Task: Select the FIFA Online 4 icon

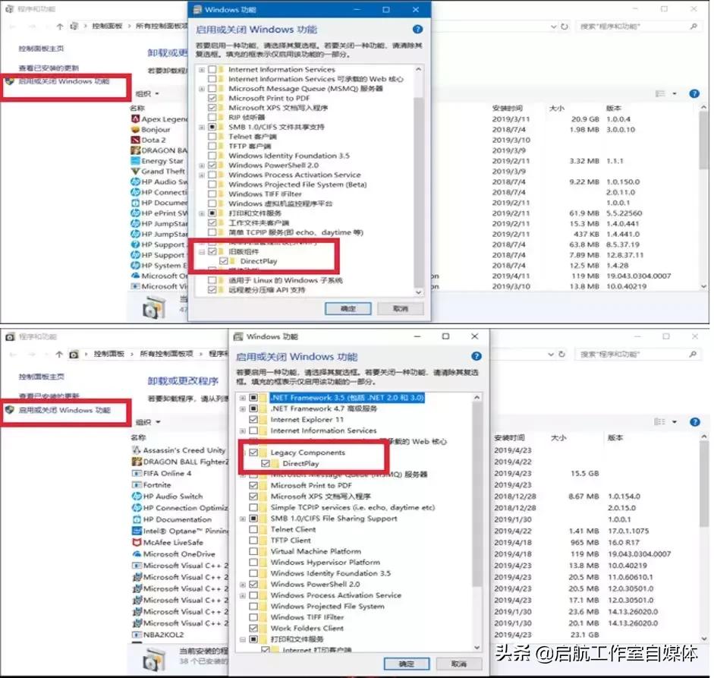Action: [136, 473]
